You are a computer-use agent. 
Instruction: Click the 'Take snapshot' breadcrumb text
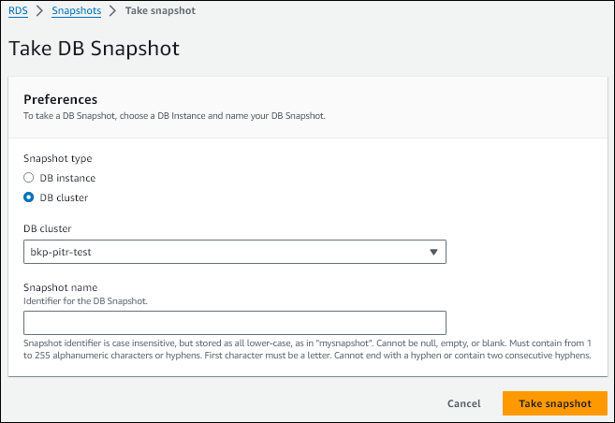[160, 10]
